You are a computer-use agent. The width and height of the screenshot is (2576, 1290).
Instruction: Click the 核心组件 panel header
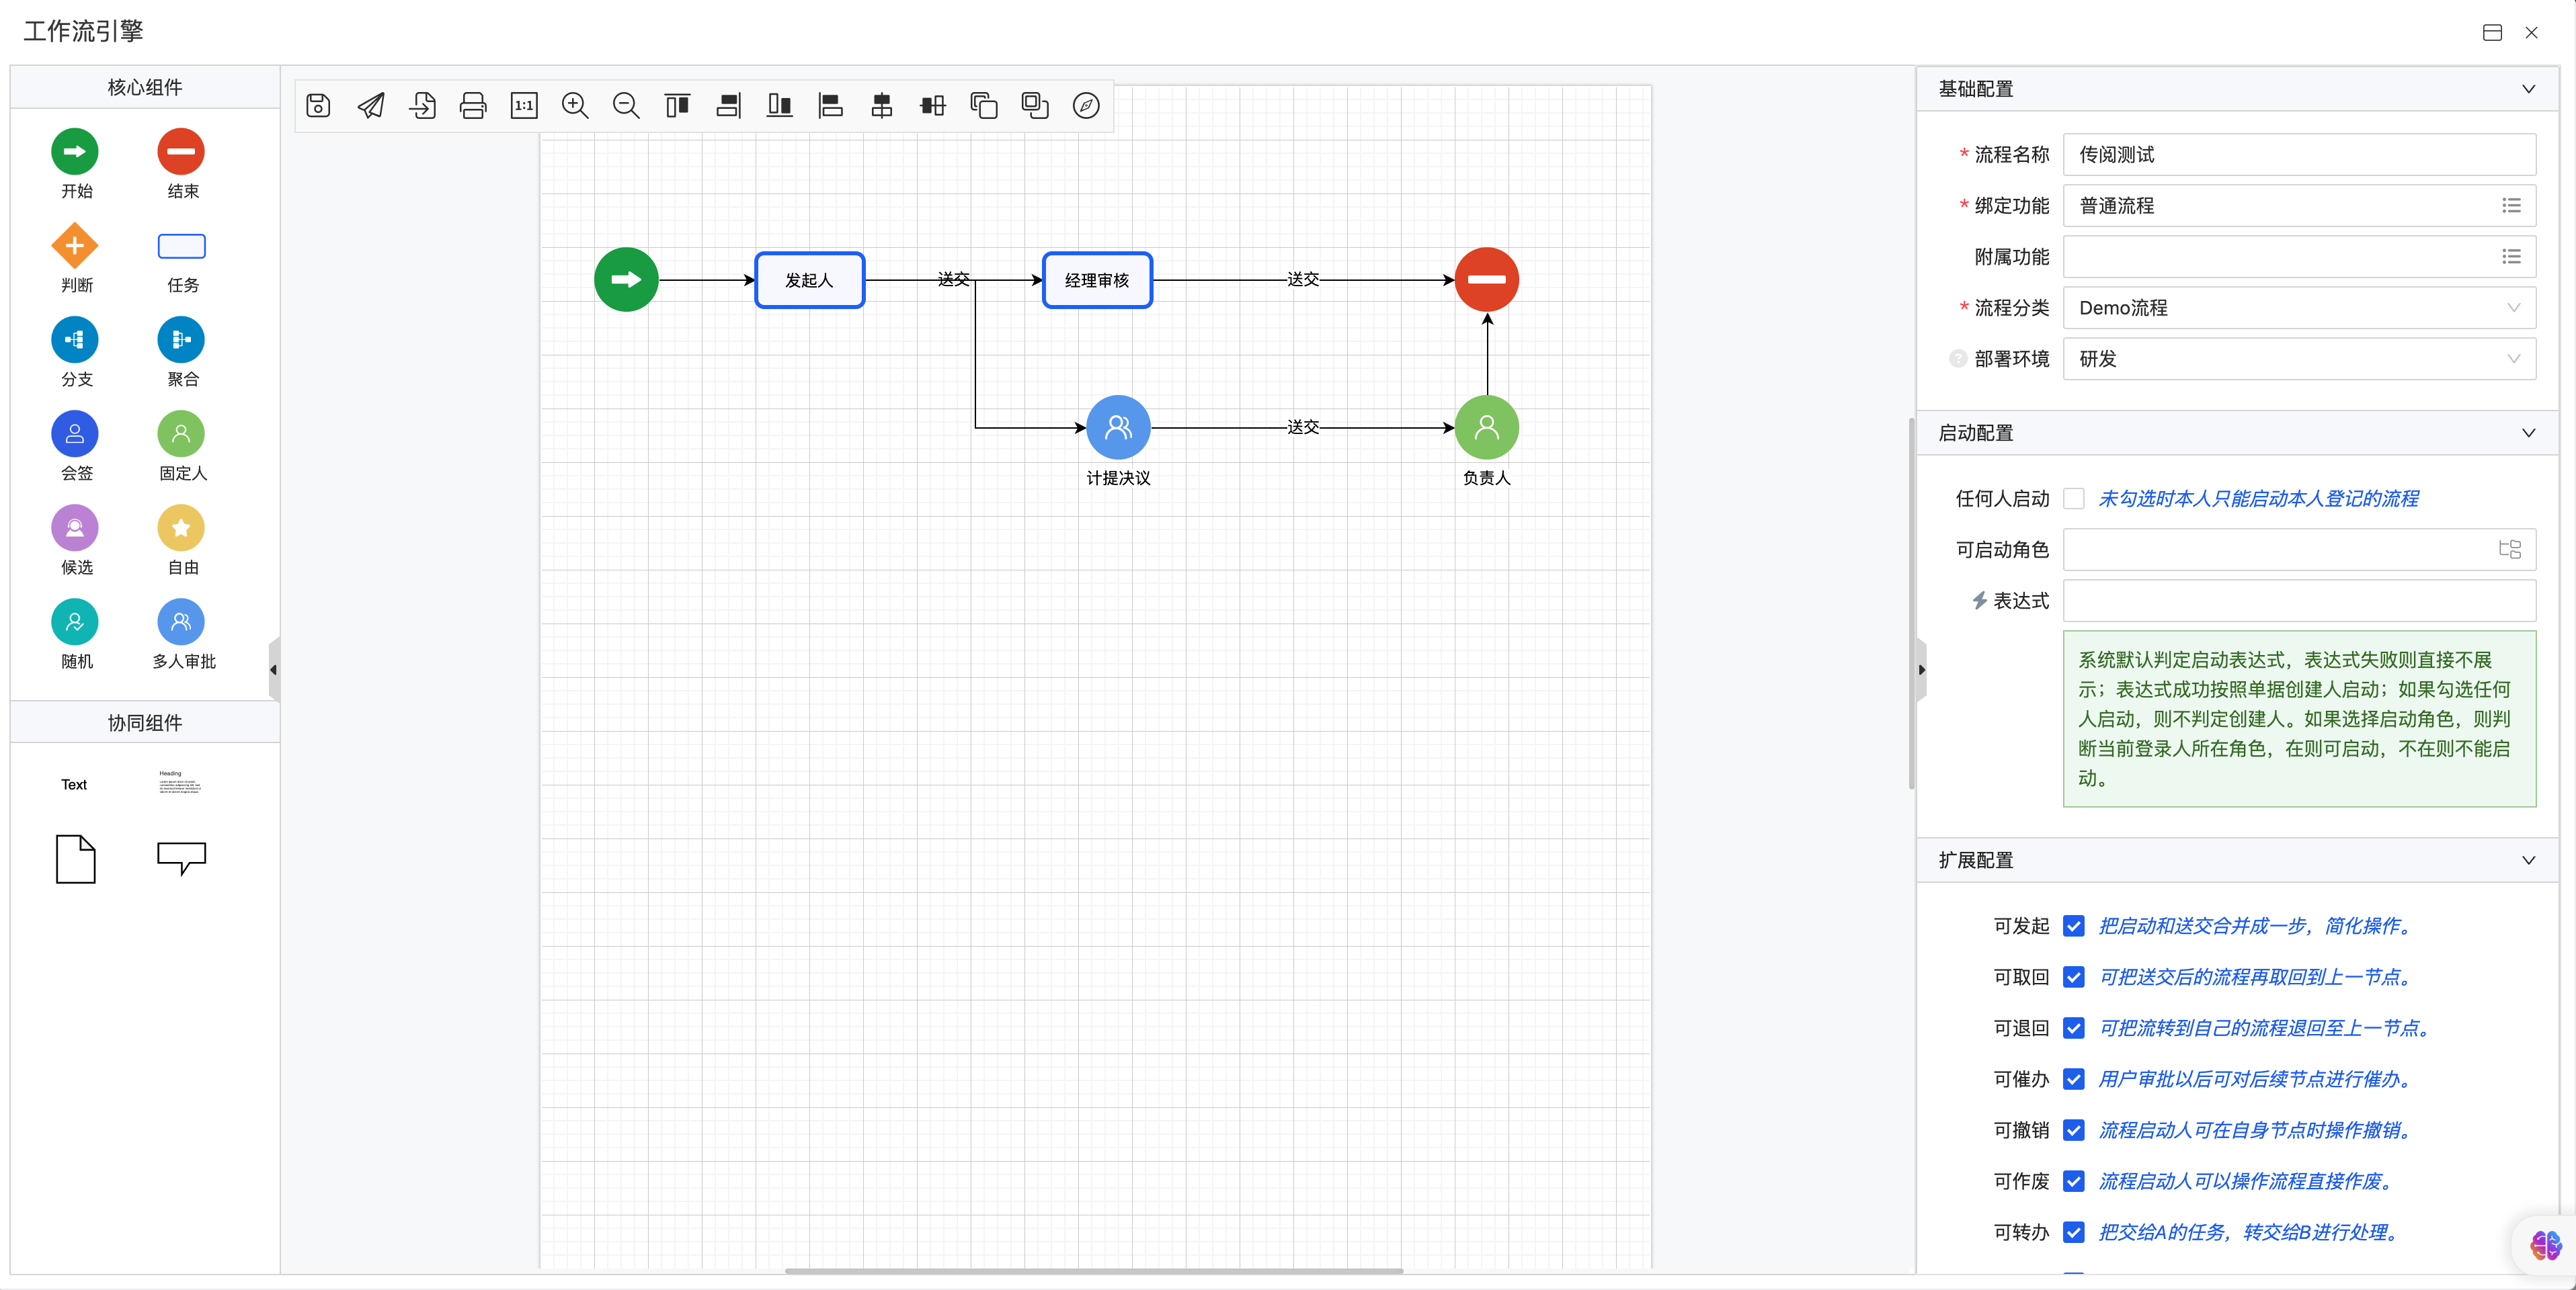pos(145,87)
